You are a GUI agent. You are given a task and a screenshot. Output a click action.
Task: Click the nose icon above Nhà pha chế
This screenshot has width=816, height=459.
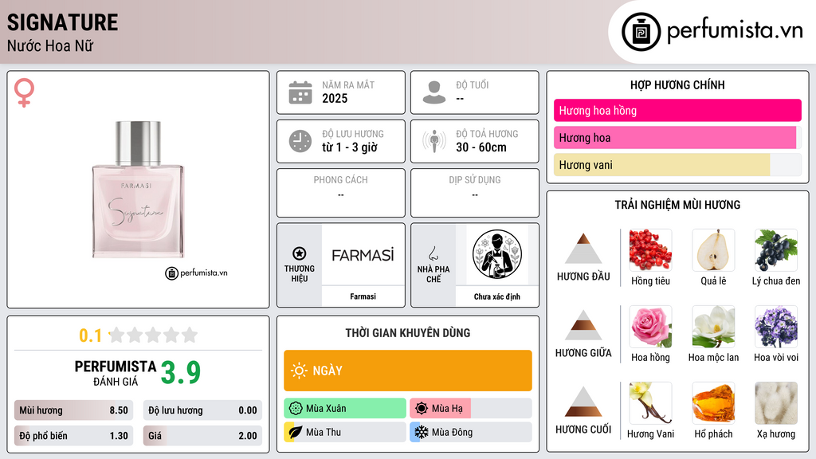[433, 253]
